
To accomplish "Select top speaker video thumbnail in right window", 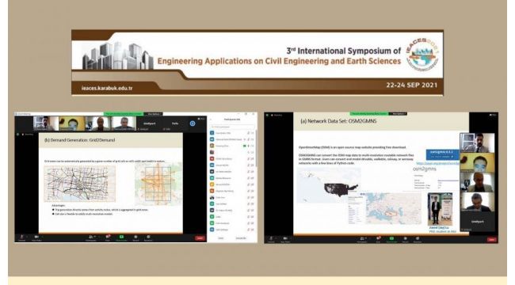I will click(477, 142).
